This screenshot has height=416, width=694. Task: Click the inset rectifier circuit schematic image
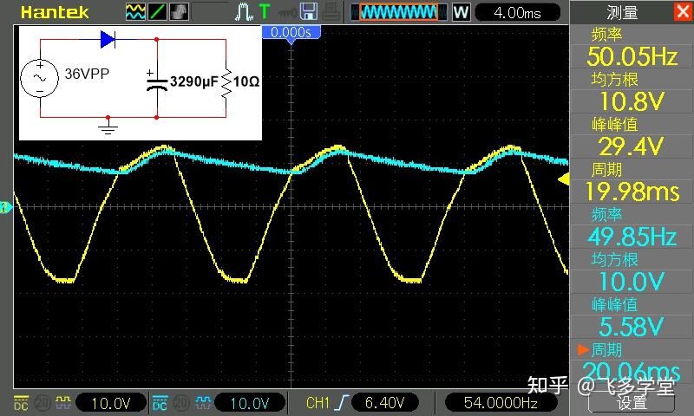tap(141, 82)
